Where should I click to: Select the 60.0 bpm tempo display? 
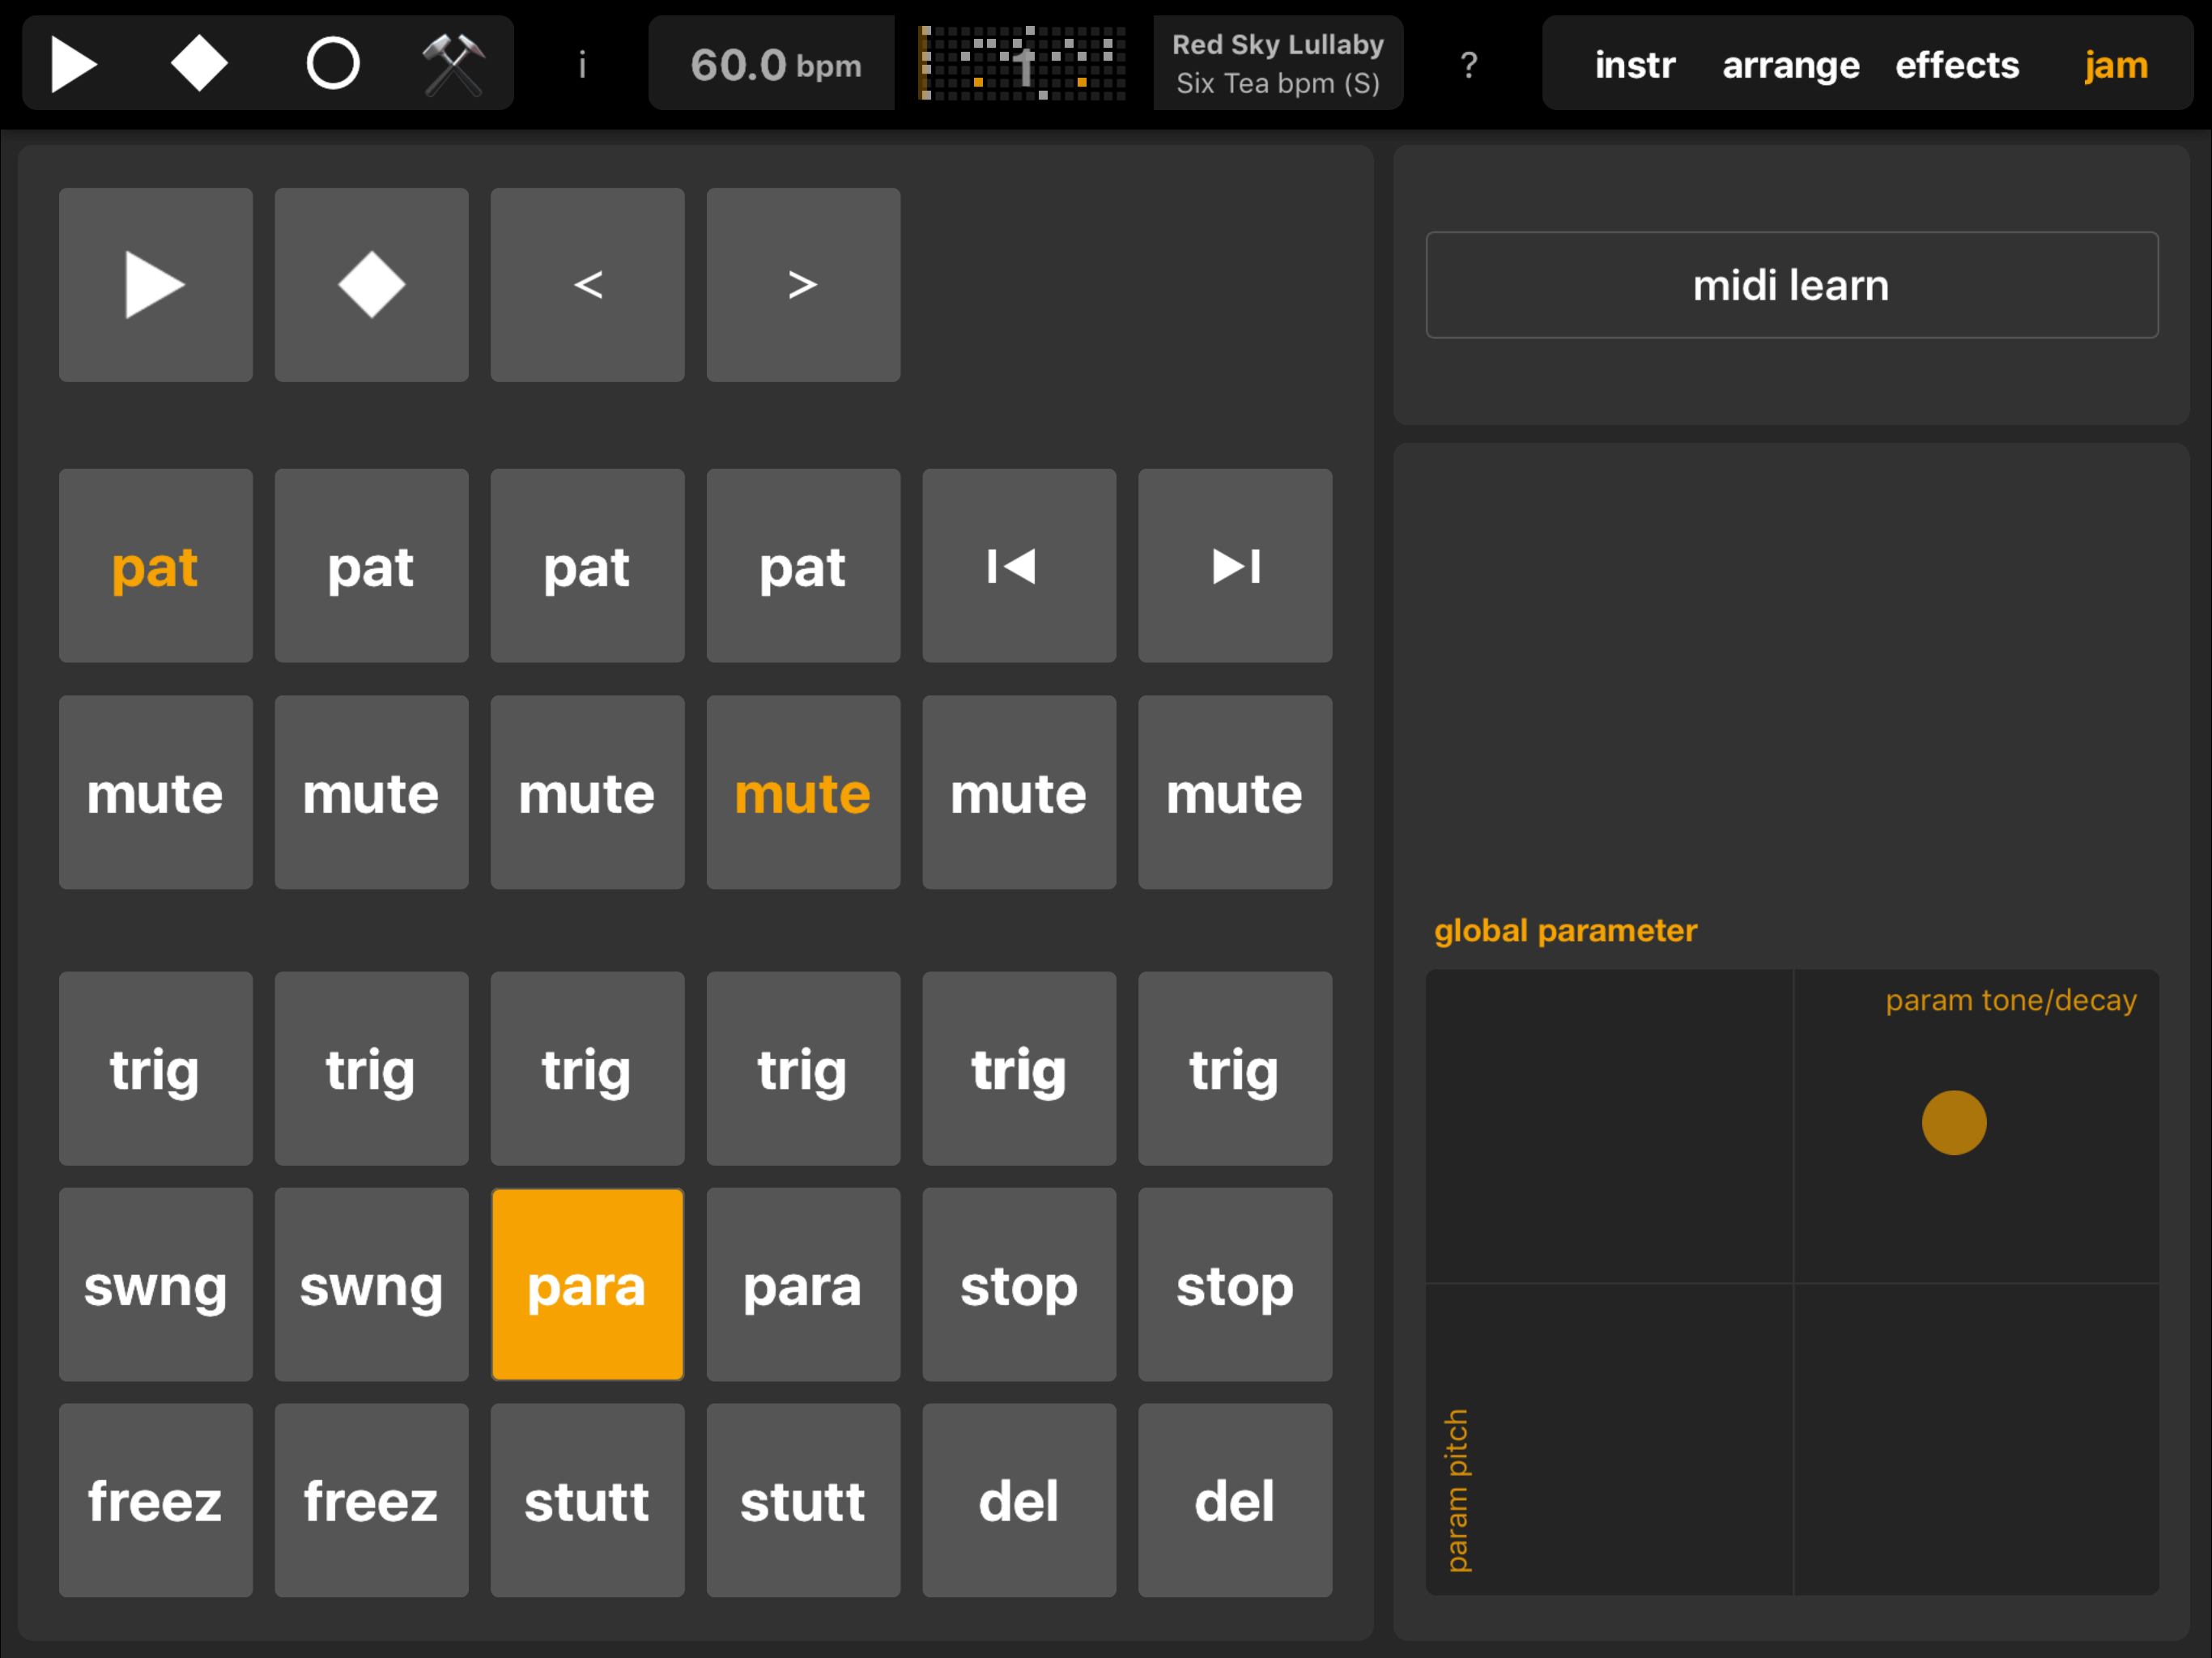[772, 64]
